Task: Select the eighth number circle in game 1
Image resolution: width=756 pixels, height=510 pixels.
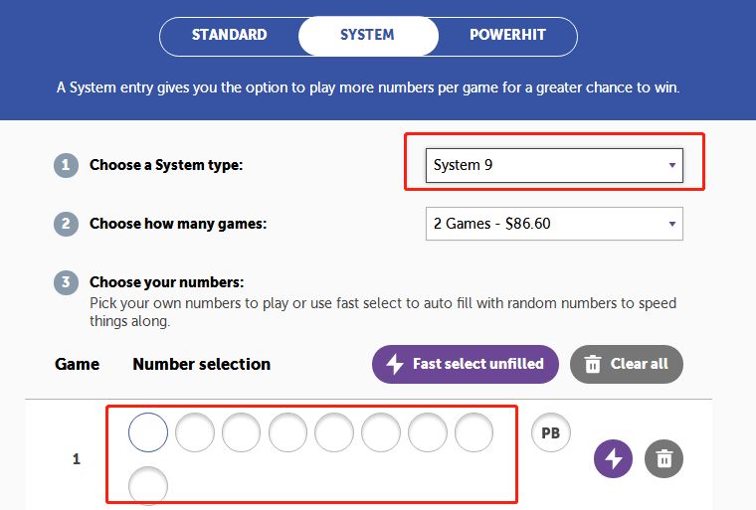Action: coord(473,432)
